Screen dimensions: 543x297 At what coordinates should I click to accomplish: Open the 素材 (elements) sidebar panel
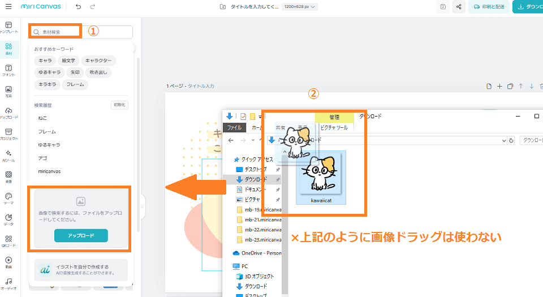(x=8, y=49)
